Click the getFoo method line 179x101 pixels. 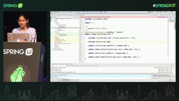coord(109,45)
